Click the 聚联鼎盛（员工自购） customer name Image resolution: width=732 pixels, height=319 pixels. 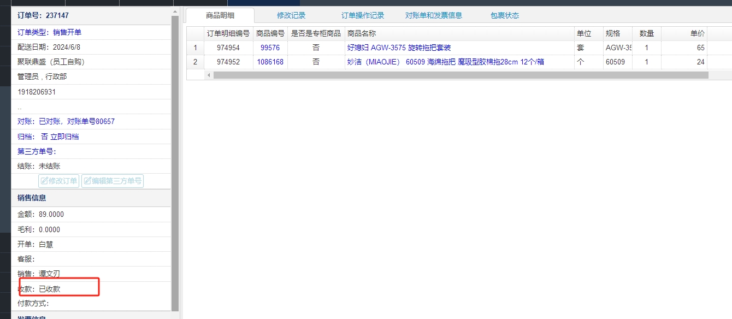[x=51, y=62]
